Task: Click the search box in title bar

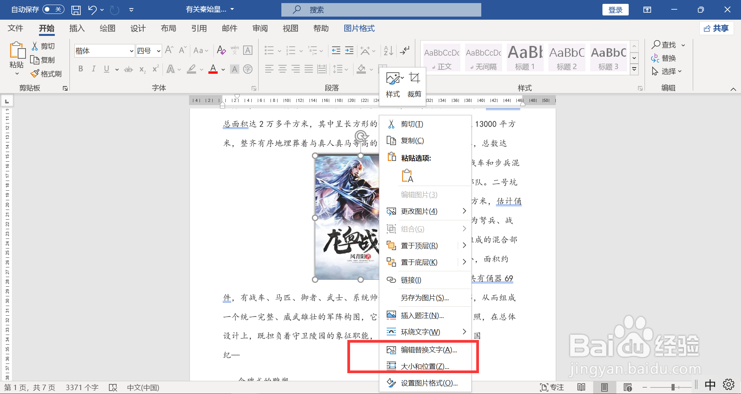Action: tap(381, 10)
